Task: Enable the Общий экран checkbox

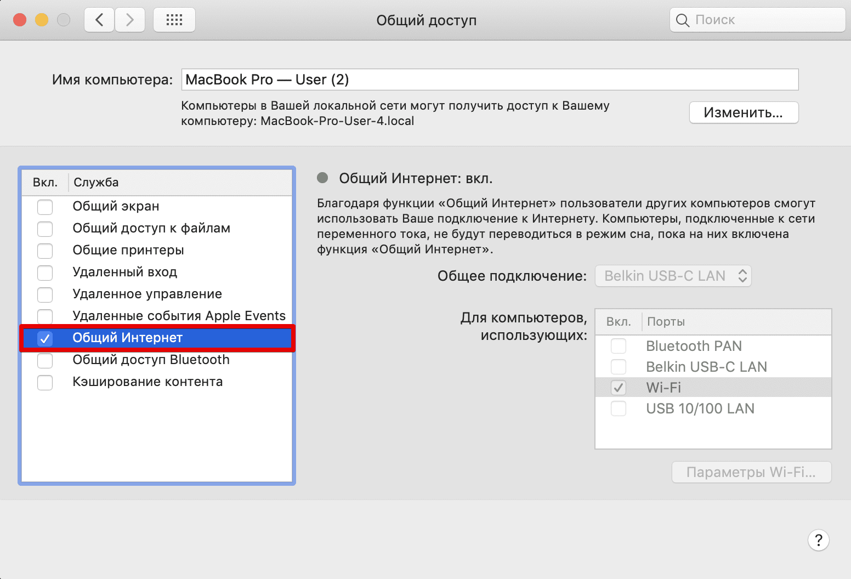Action: point(45,207)
